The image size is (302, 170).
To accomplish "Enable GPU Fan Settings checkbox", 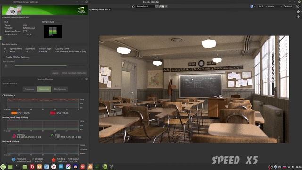I will 4,57.
